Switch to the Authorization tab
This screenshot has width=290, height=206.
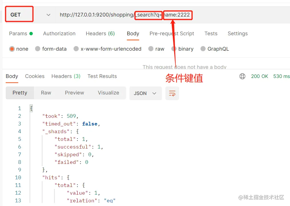[59, 34]
